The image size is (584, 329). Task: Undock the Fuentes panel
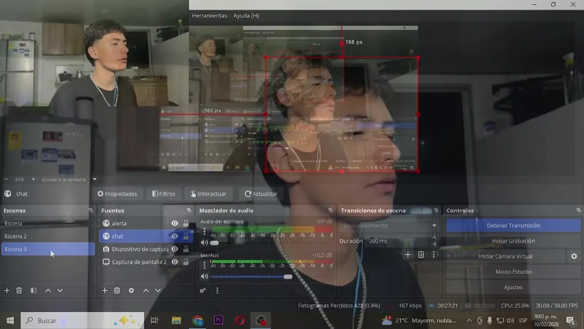point(189,211)
